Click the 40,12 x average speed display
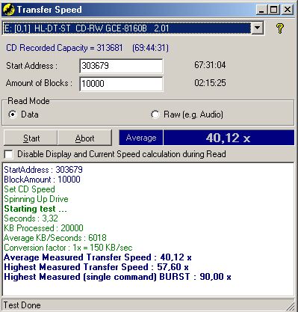 click(x=229, y=138)
